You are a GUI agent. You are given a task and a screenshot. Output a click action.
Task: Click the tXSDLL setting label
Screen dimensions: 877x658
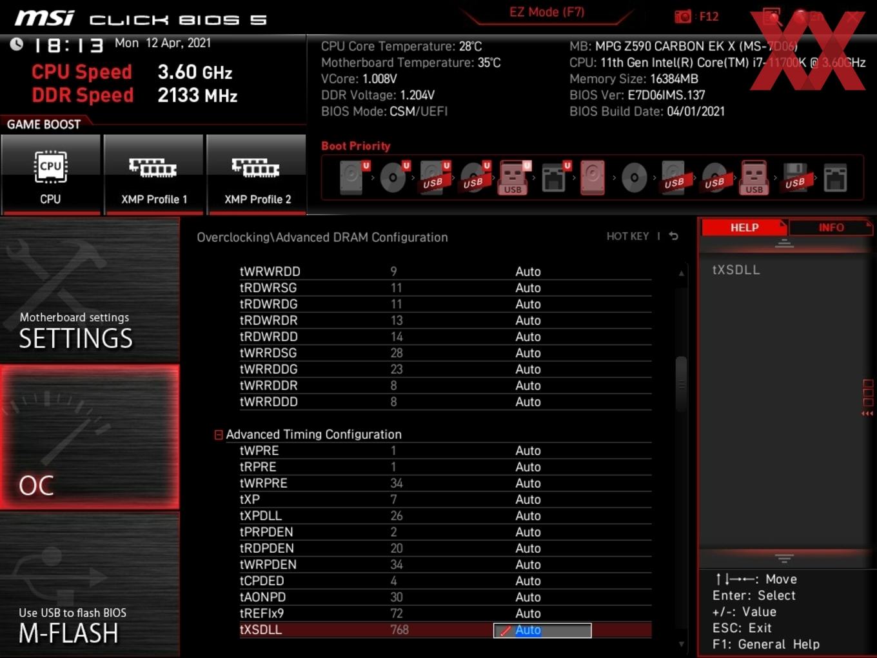[261, 630]
